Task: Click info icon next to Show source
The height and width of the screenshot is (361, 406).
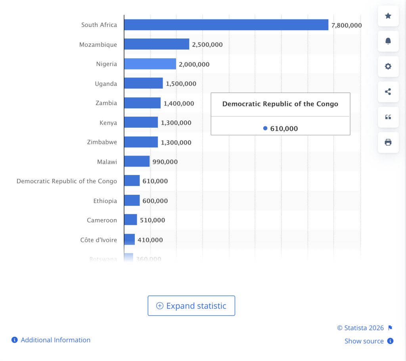Action: point(390,341)
